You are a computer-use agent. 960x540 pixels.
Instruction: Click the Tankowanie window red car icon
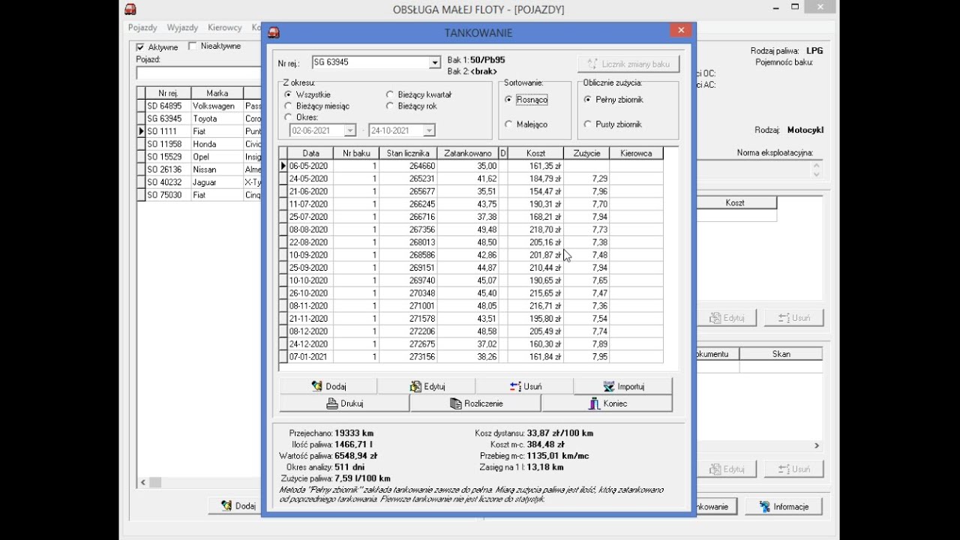[x=274, y=32]
